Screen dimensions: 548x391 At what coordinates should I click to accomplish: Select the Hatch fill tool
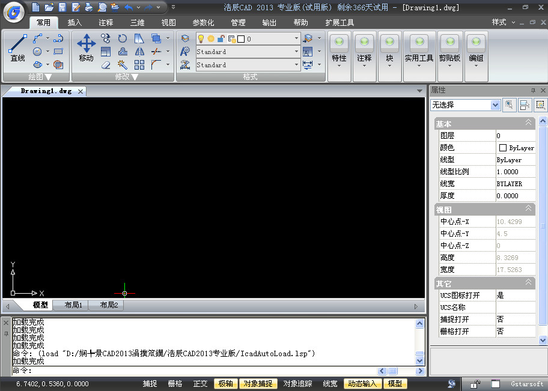(x=58, y=65)
